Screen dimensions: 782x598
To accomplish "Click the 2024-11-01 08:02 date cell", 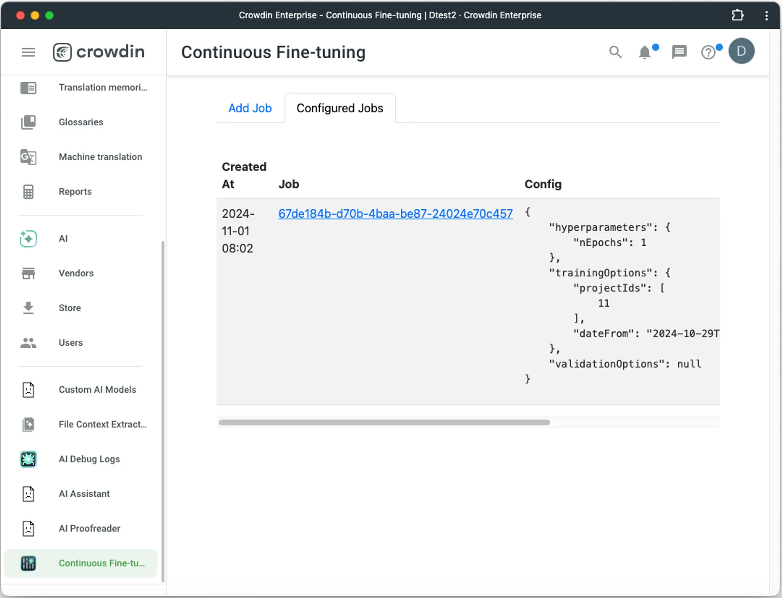I will tap(238, 231).
